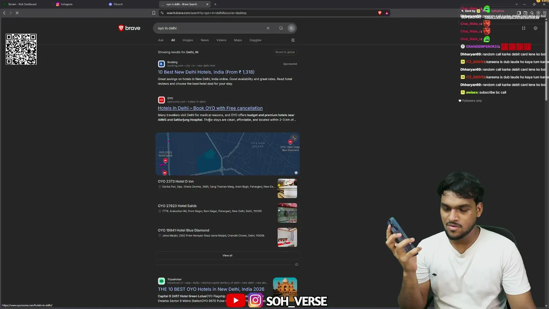The height and width of the screenshot is (309, 549).
Task: Open OYO 19941 Hotel Blue Diamond listing
Action: [x=184, y=230]
